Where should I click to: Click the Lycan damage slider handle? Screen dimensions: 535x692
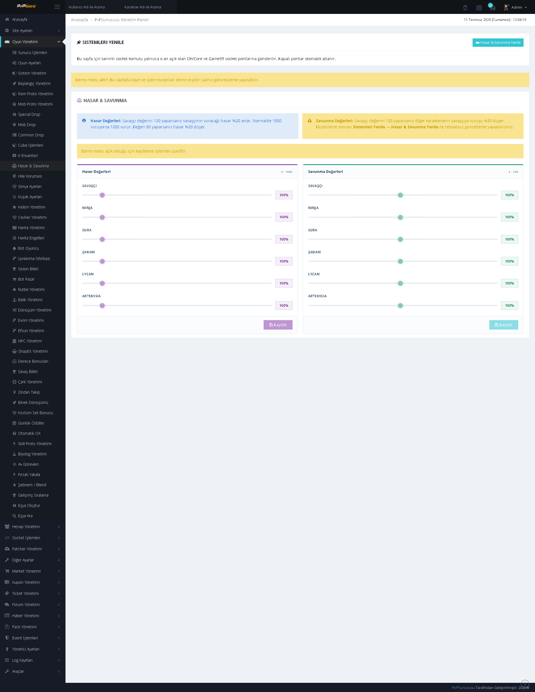coord(102,283)
